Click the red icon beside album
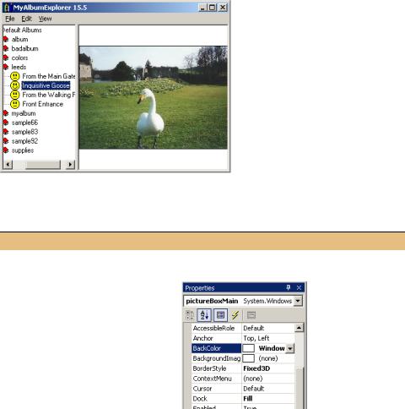 (6, 39)
